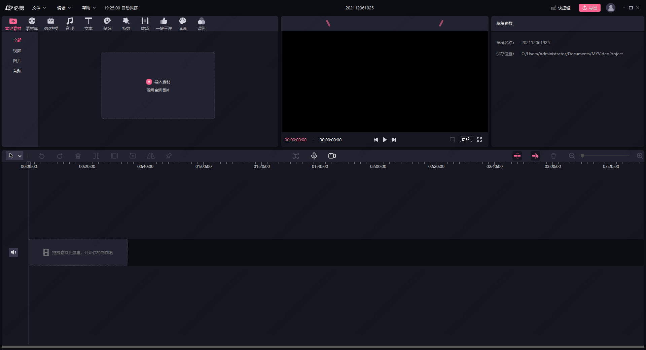Viewport: 646px width, 350px height.
Task: Click the 导出 export button
Action: [590, 8]
